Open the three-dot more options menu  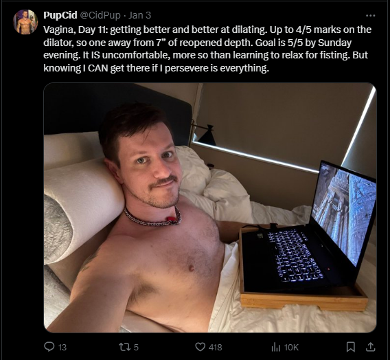[371, 15]
